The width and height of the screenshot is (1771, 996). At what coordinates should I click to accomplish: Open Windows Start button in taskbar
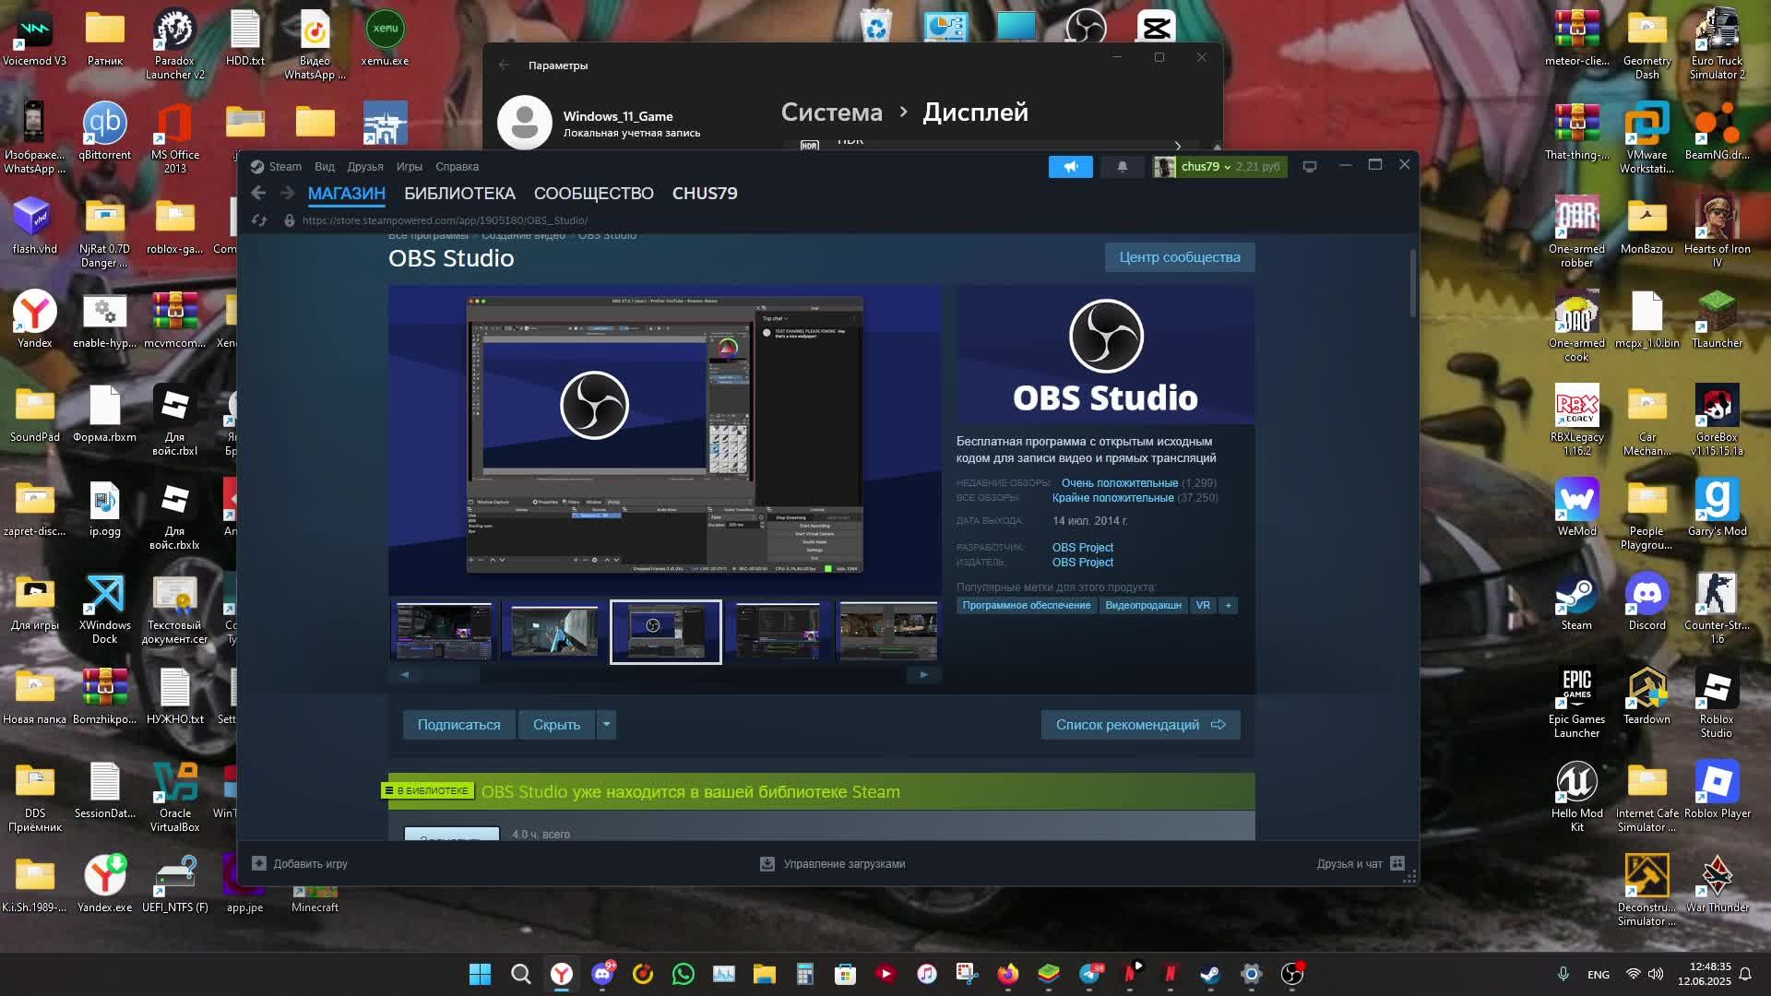point(480,974)
